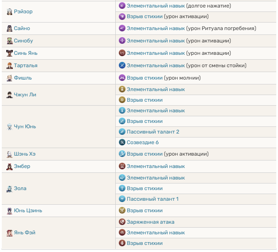Click Шэнь Хэ's character portrait

coord(9,154)
